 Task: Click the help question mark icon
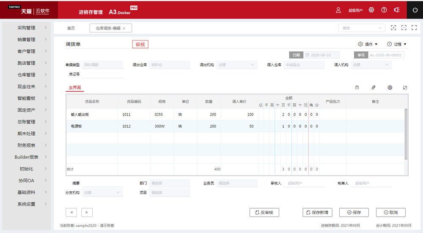[384, 10]
